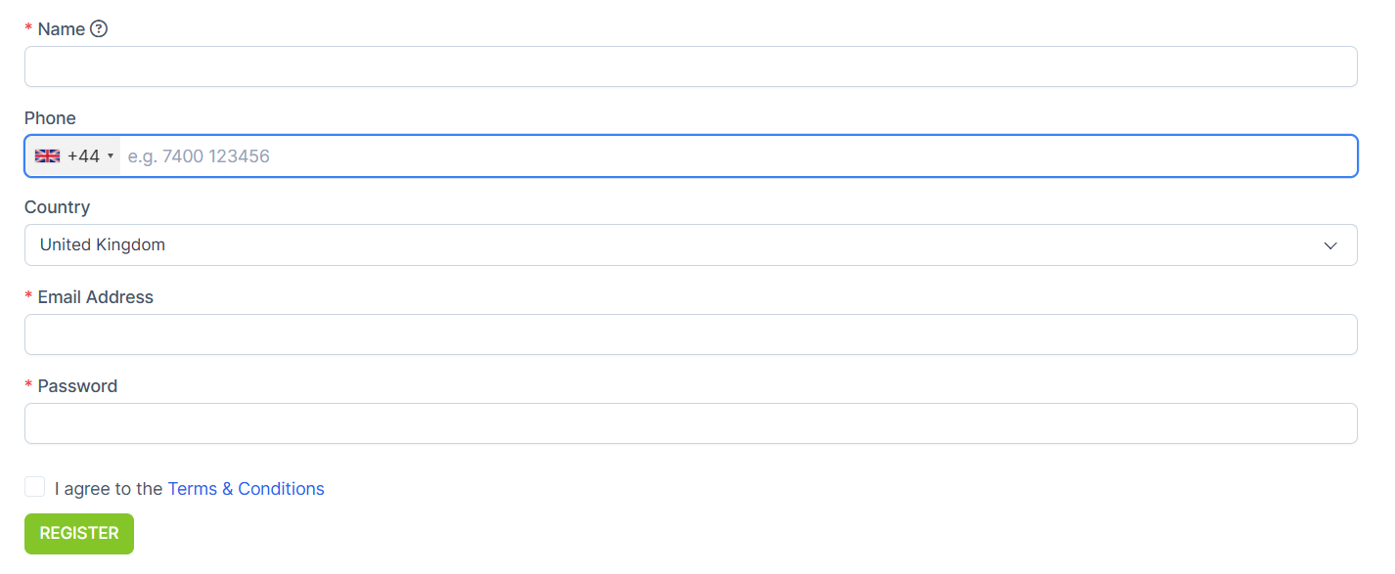This screenshot has width=1395, height=574.
Task: Click into the phone number input
Action: 734,156
